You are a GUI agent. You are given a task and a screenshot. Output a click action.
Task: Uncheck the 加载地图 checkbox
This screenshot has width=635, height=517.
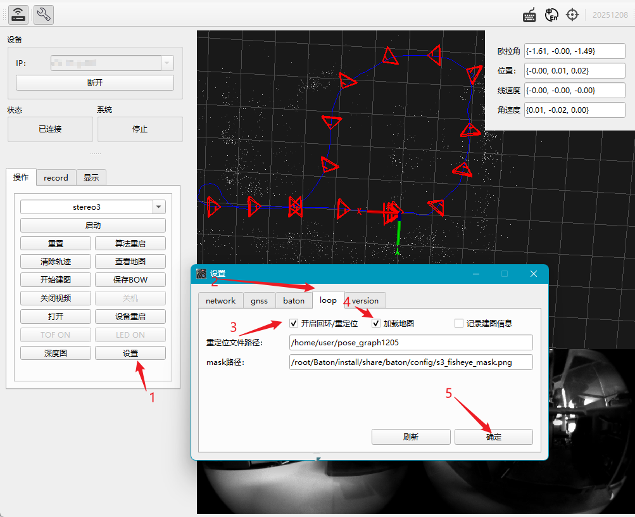pyautogui.click(x=376, y=323)
